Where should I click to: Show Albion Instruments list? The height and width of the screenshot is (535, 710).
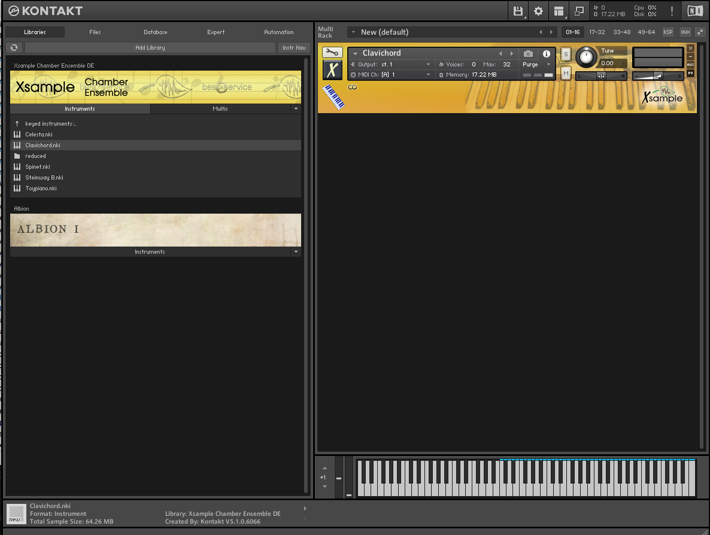pos(150,252)
